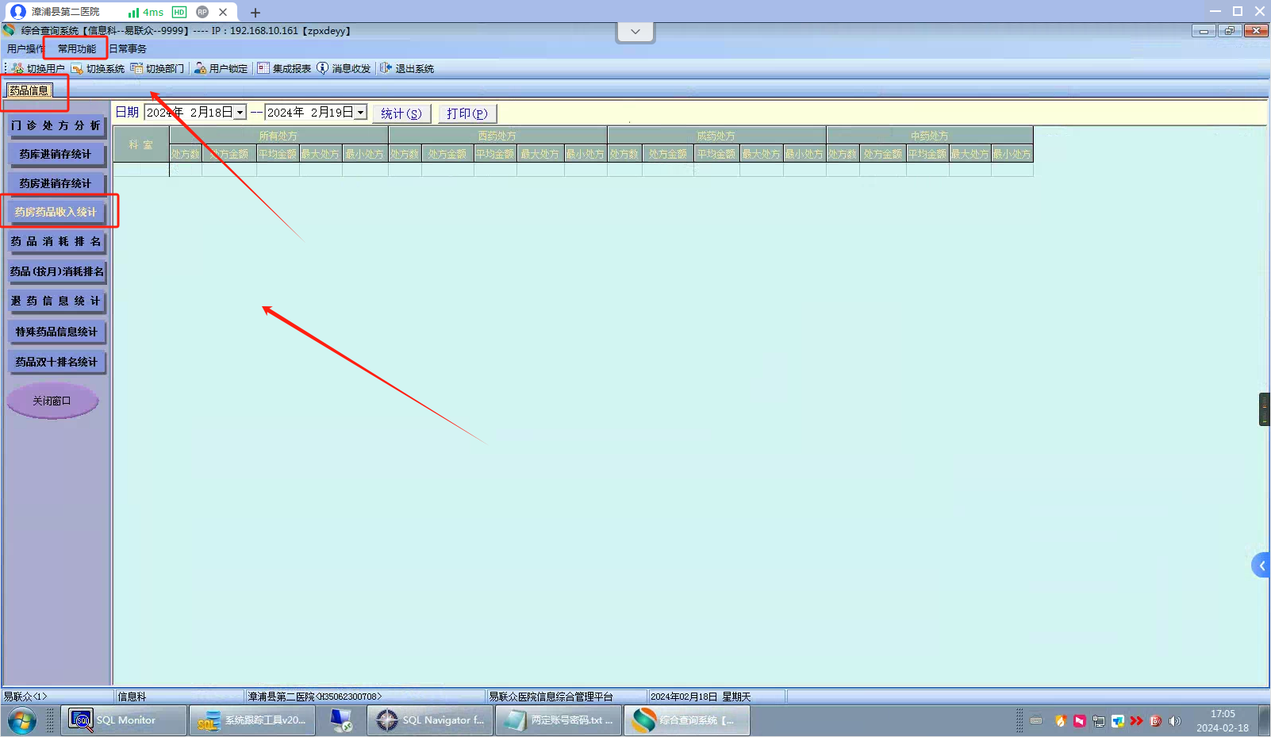This screenshot has height=737, width=1271.
Task: Click the volume speaker tray icon
Action: (x=1175, y=721)
